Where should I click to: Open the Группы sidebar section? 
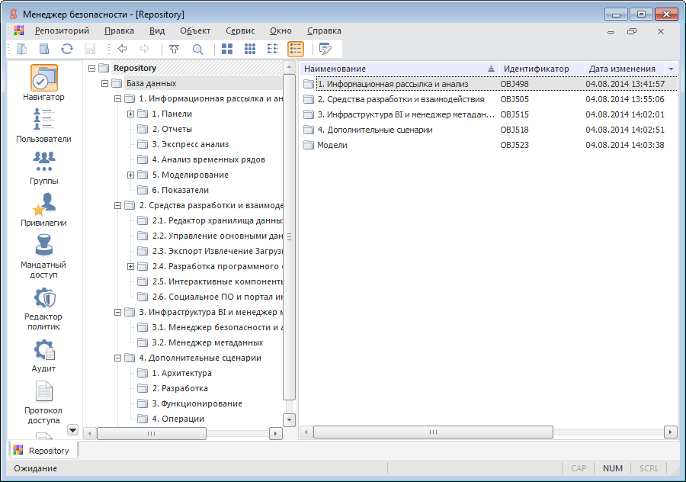click(43, 168)
